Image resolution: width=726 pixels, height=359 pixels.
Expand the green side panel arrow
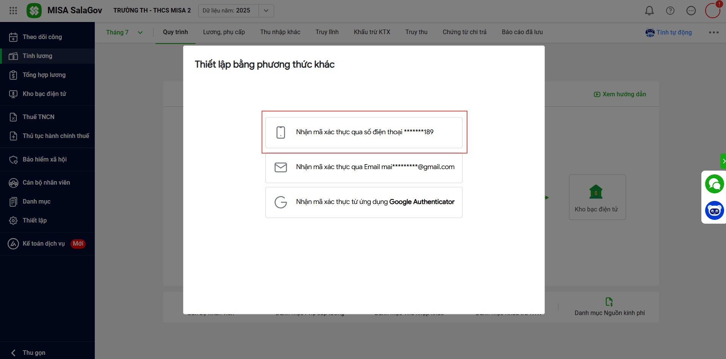click(x=723, y=161)
